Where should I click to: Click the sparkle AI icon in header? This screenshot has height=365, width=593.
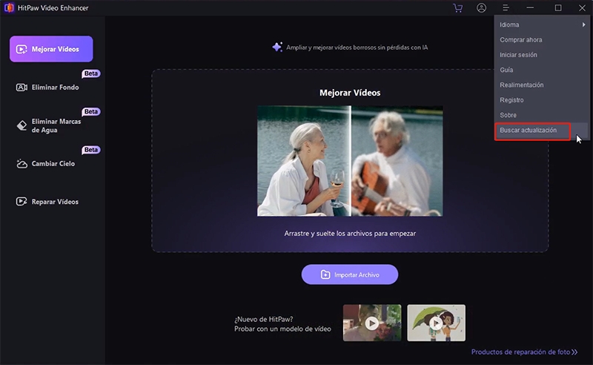click(x=277, y=47)
